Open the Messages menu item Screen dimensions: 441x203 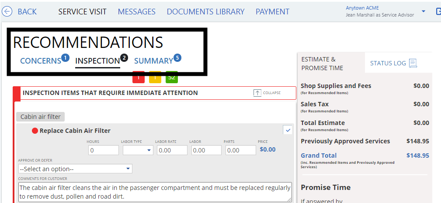[x=136, y=12]
